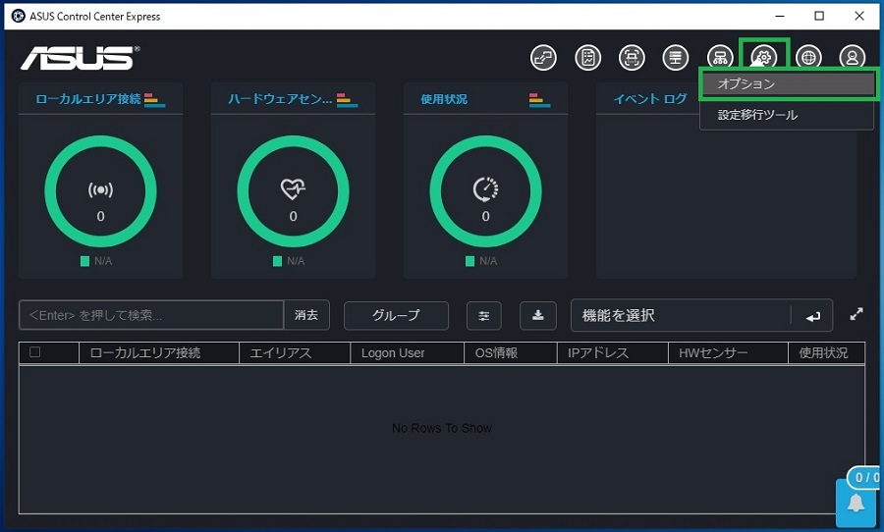Click the enter arrow apply button

pyautogui.click(x=812, y=316)
